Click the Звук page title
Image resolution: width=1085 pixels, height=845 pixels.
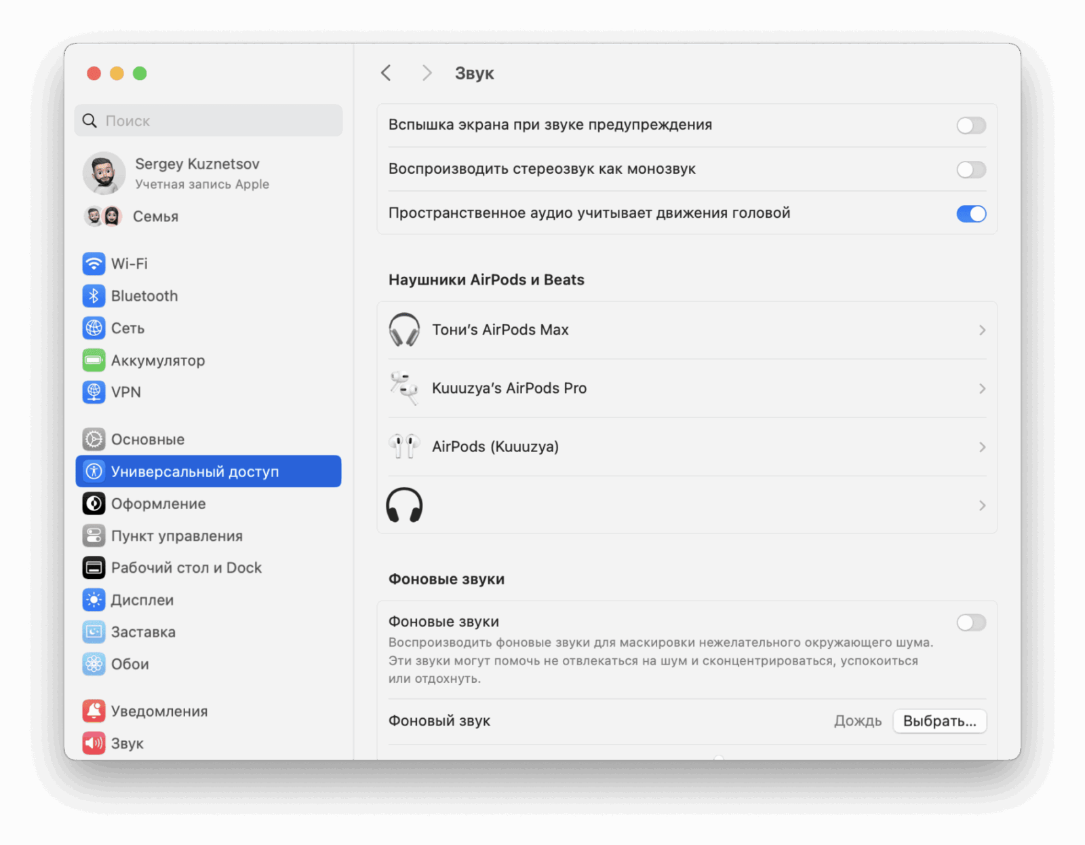(474, 73)
